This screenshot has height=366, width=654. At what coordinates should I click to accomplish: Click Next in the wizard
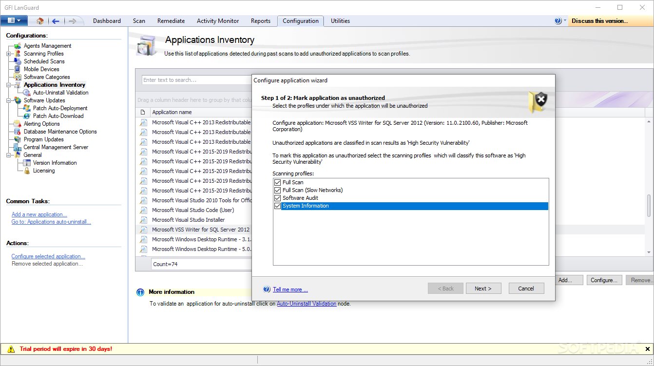[483, 289]
